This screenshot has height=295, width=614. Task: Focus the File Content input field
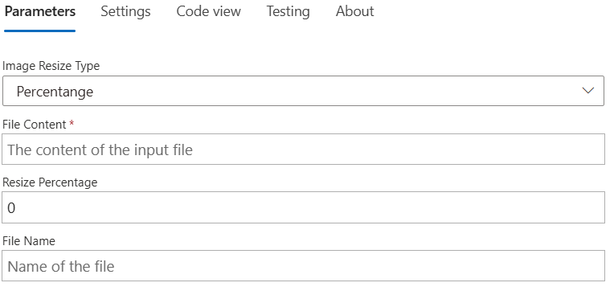point(303,150)
